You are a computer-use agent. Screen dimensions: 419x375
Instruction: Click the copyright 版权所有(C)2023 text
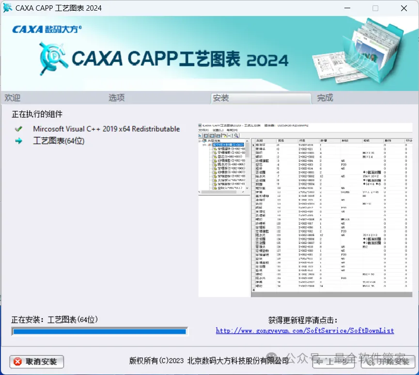pos(209,361)
